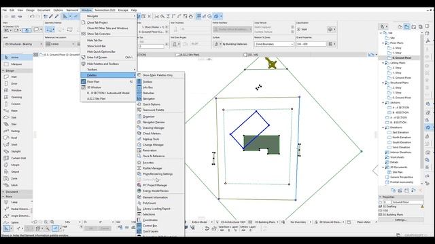Collapse the Structural Plans tree node
Viewport: 435px width, 244px height.
[383, 83]
